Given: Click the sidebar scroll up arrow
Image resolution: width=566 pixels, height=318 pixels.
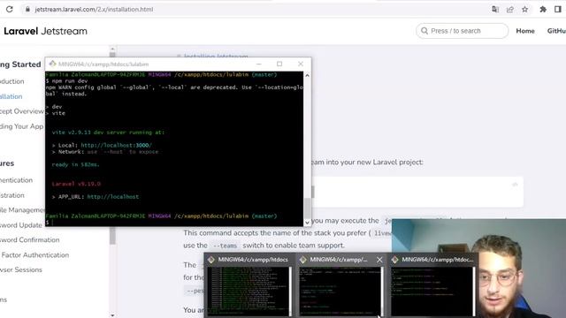Looking at the screenshot, I should coord(112,49).
